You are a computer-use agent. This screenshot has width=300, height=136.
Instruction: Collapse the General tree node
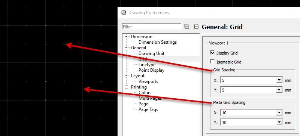(126, 48)
